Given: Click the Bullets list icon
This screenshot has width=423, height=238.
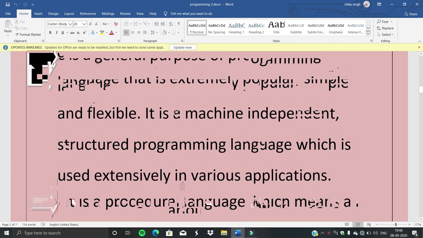Looking at the screenshot, I should [x=126, y=24].
